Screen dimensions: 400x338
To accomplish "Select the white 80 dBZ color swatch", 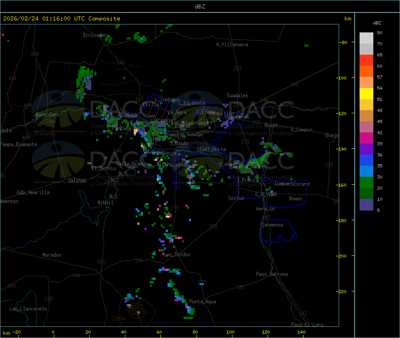I will [x=366, y=38].
